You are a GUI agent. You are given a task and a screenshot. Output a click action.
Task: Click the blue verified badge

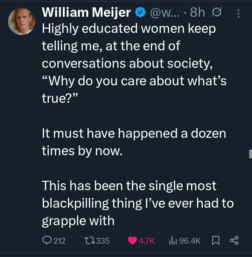tap(140, 13)
